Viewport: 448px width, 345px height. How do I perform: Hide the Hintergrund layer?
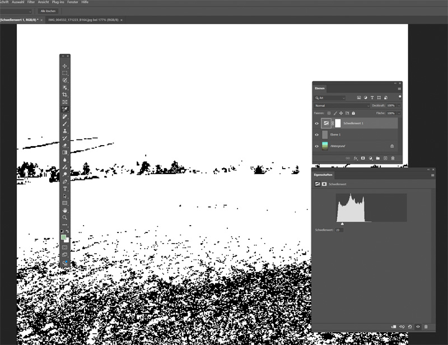tap(316, 146)
